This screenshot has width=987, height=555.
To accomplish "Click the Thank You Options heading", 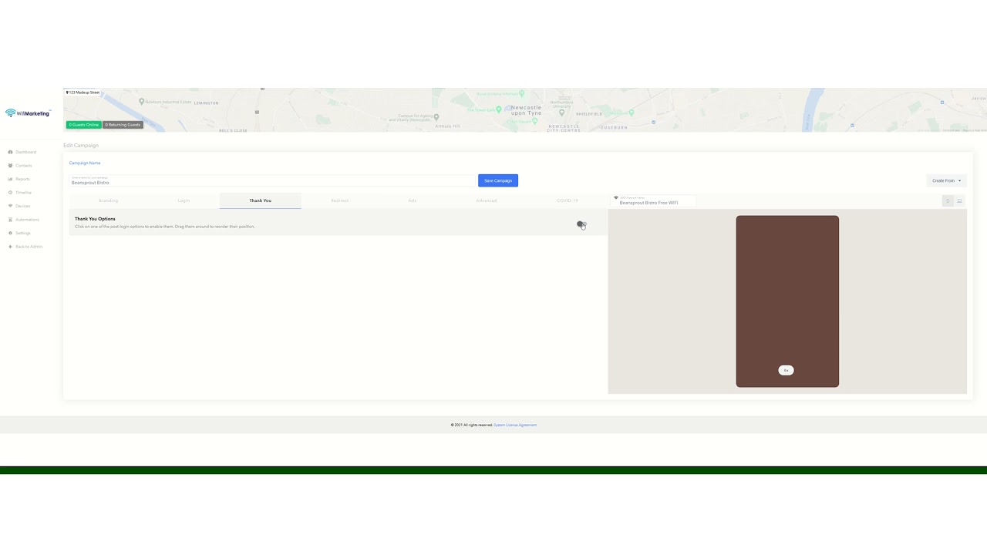I will pos(95,219).
